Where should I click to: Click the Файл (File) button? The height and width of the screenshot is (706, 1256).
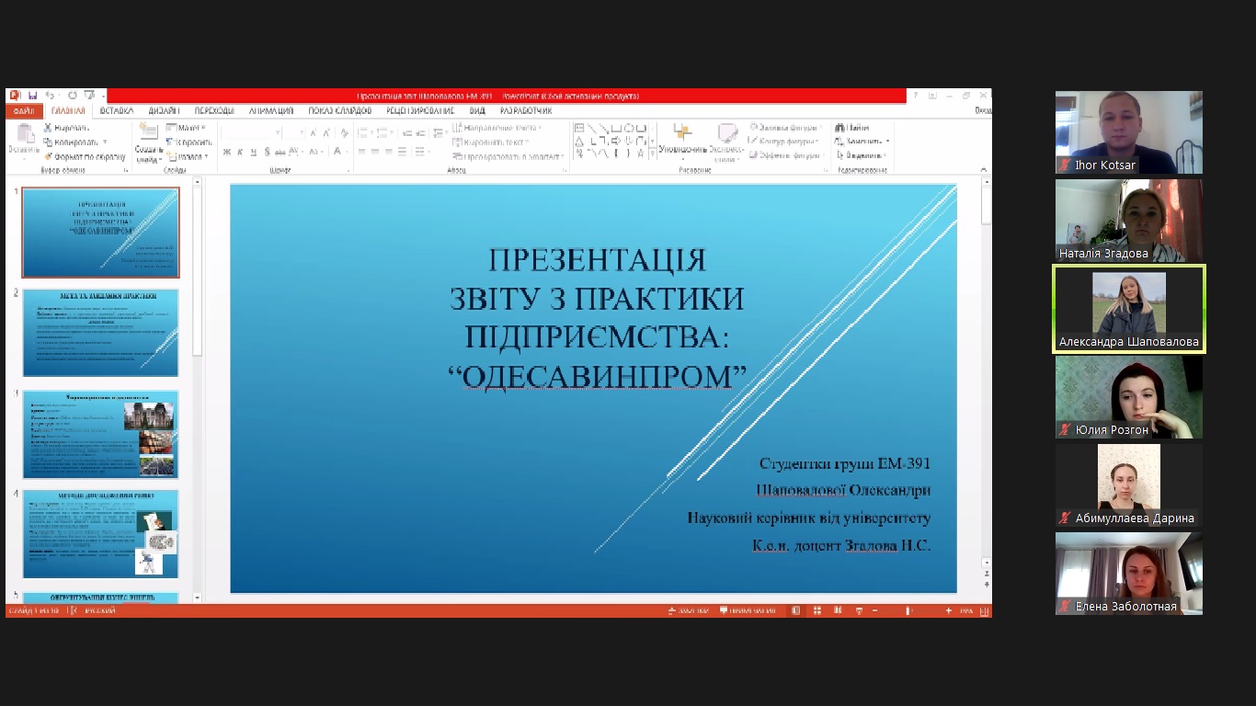coord(23,110)
